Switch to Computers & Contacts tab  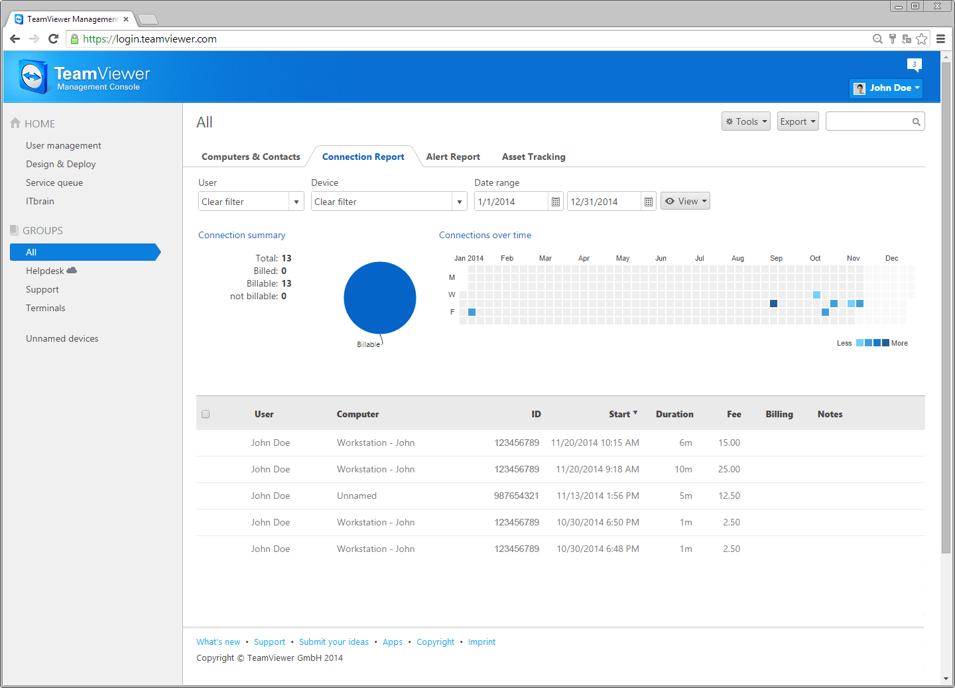point(251,157)
